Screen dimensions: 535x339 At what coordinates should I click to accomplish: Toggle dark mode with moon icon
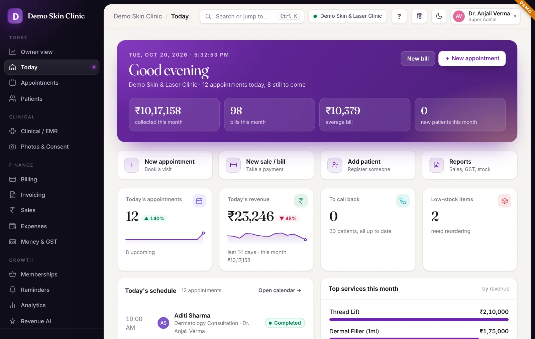[439, 16]
